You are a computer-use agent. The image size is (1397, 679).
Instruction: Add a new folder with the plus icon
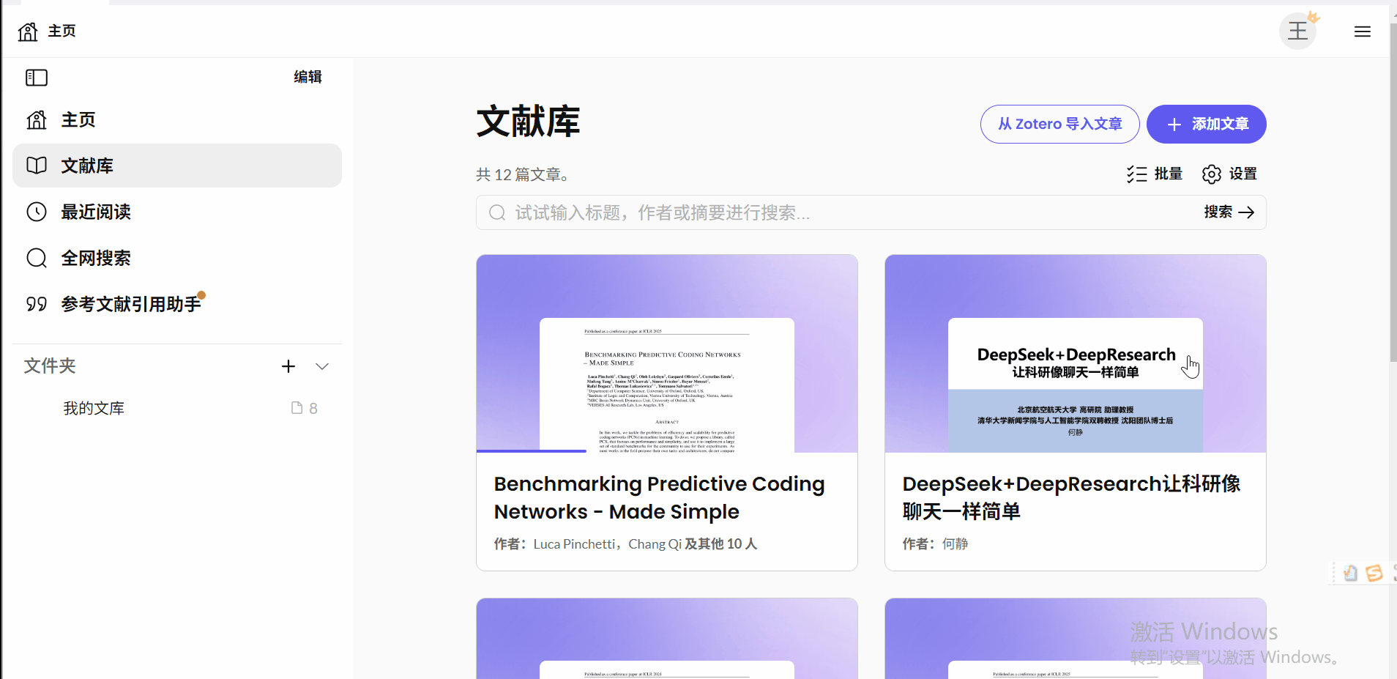[288, 366]
